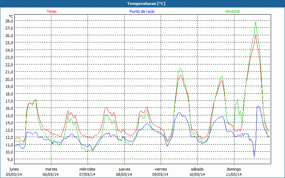Select the "sábado" day label

(197, 169)
